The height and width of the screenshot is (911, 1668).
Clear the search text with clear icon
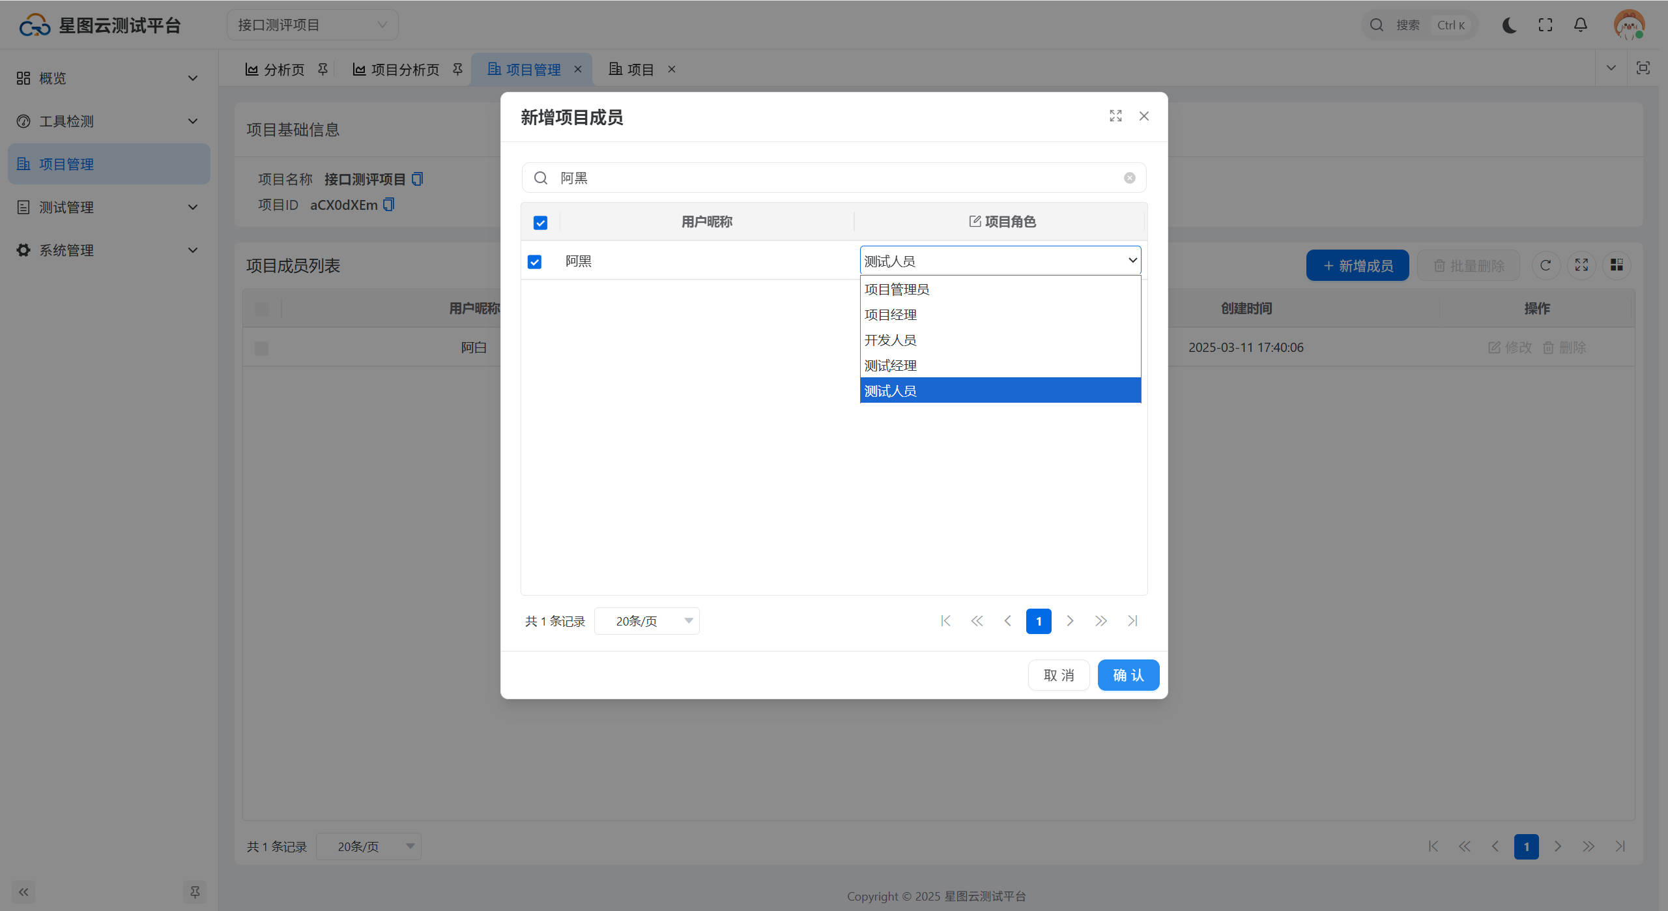pos(1129,178)
